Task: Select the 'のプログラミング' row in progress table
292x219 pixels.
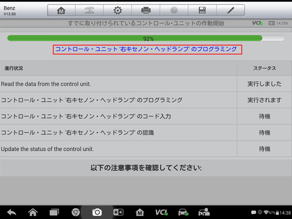Action: 119,100
